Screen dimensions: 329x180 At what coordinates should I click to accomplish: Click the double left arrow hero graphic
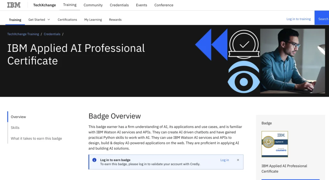(x=211, y=45)
